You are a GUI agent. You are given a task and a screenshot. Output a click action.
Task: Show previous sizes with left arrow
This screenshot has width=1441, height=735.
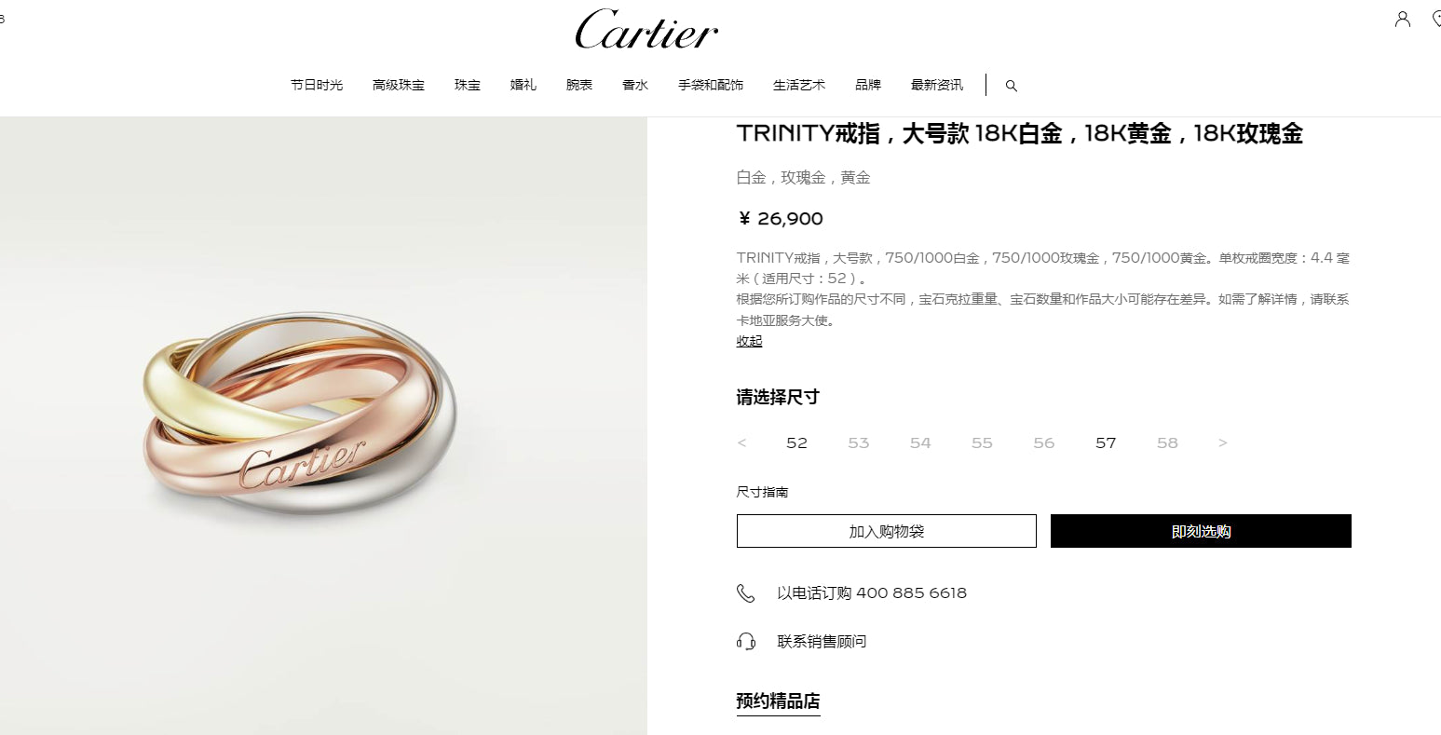tap(741, 443)
